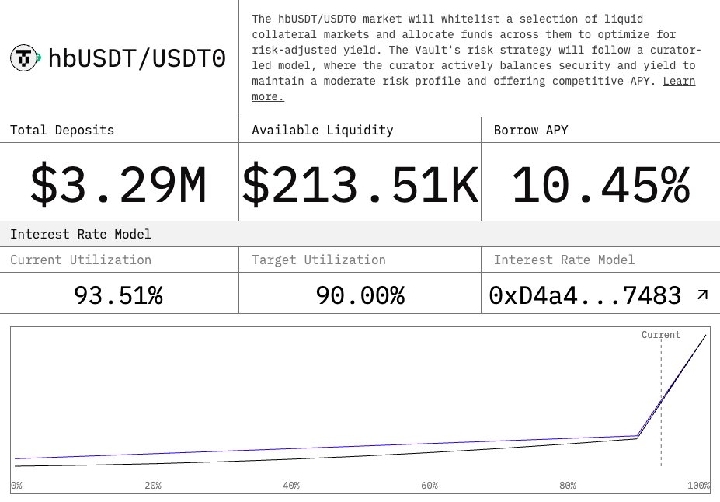This screenshot has width=720, height=502.
Task: Click the Target Utilization label
Action: pyautogui.click(x=318, y=260)
